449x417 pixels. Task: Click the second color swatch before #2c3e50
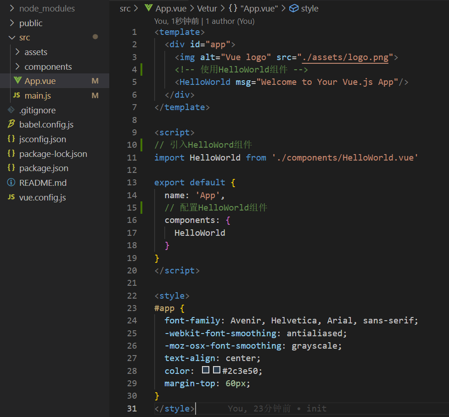pos(217,370)
